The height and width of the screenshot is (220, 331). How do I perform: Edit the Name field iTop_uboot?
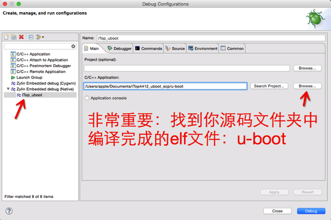(x=211, y=38)
